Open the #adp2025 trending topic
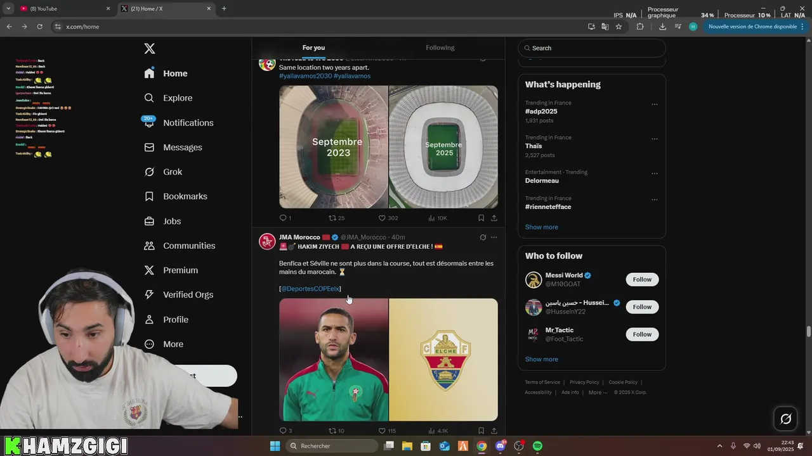 click(x=541, y=111)
